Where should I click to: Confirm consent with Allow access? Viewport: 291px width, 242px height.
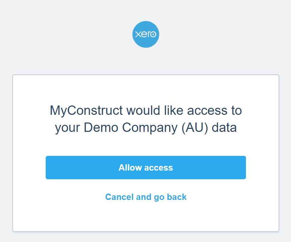pos(146,168)
